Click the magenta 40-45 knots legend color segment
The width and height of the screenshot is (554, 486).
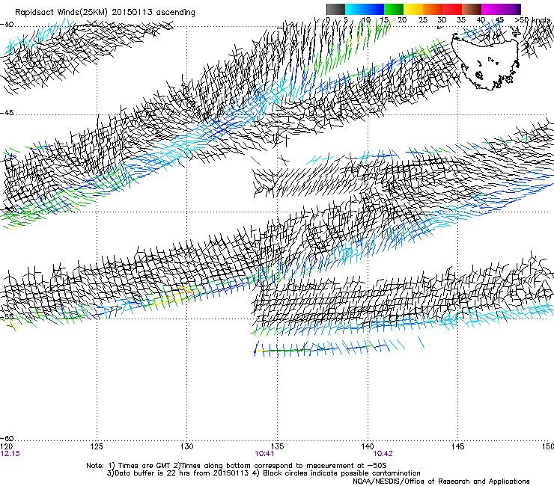[491, 9]
